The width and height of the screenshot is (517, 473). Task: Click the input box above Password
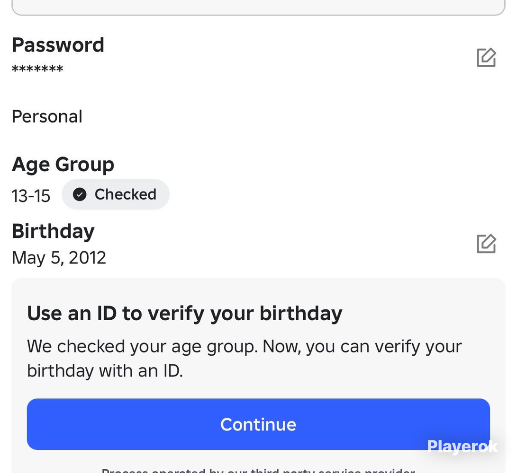coord(259,7)
